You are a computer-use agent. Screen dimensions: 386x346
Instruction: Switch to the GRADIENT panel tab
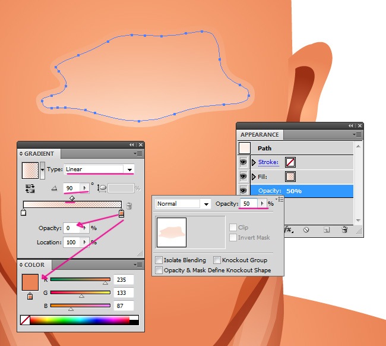tap(39, 154)
